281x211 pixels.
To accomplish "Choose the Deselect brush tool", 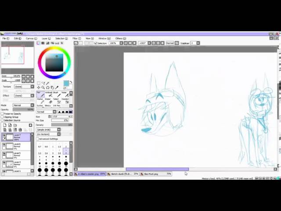I will point(65,101).
